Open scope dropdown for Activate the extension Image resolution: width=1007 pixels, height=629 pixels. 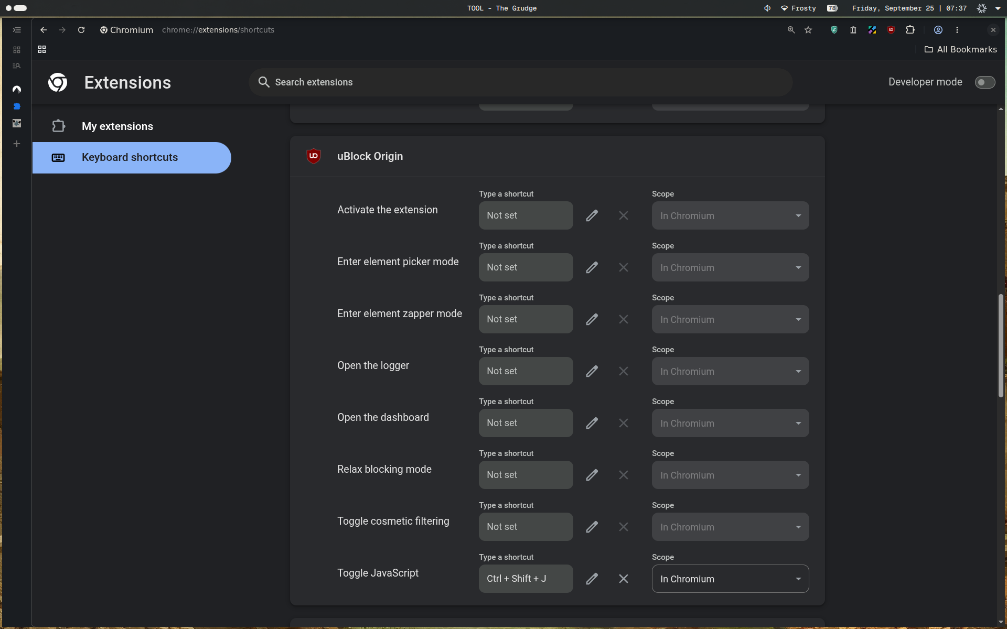click(730, 215)
